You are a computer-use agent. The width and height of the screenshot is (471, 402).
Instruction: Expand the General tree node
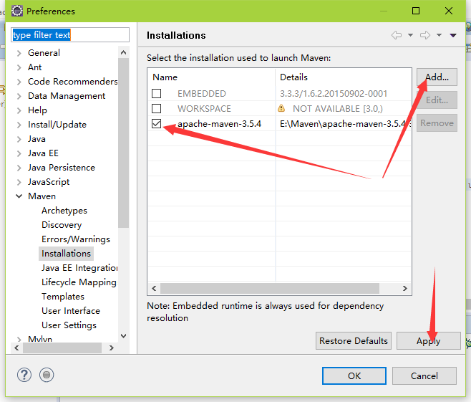19,53
